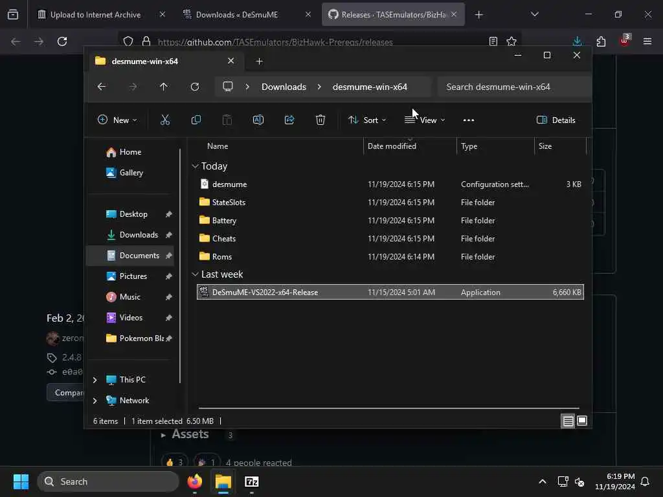Image resolution: width=663 pixels, height=497 pixels.
Task: Expand the chevron after Downloads in address bar
Action: click(x=319, y=87)
